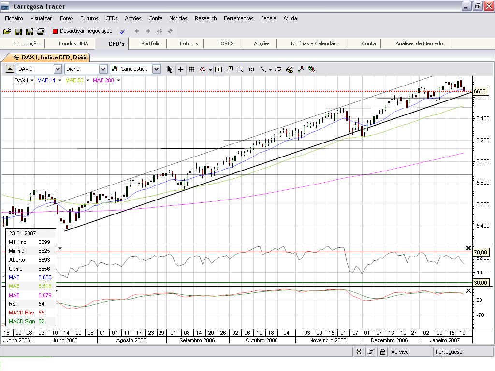The height and width of the screenshot is (371, 495).
Task: Toggle the chart grid icon
Action: tap(191, 70)
